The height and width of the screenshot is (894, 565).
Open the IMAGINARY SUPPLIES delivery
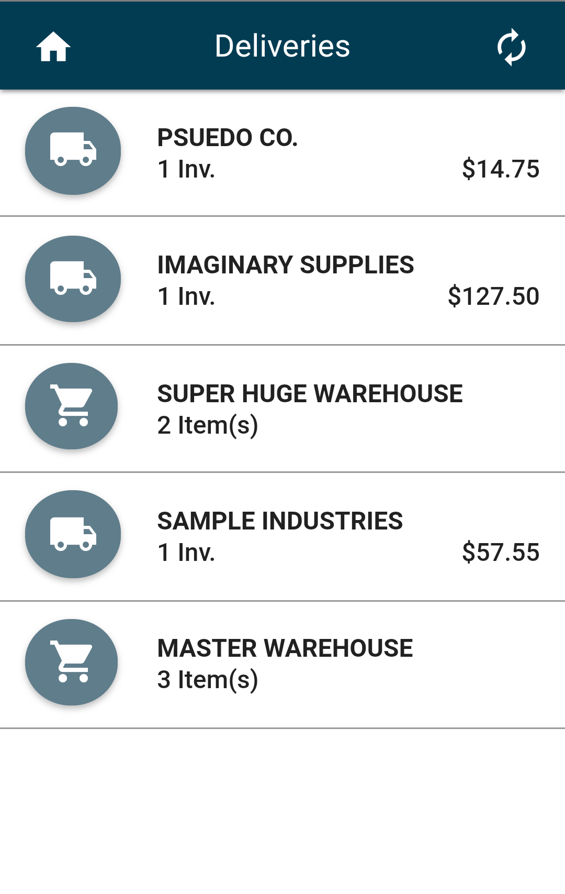point(282,281)
